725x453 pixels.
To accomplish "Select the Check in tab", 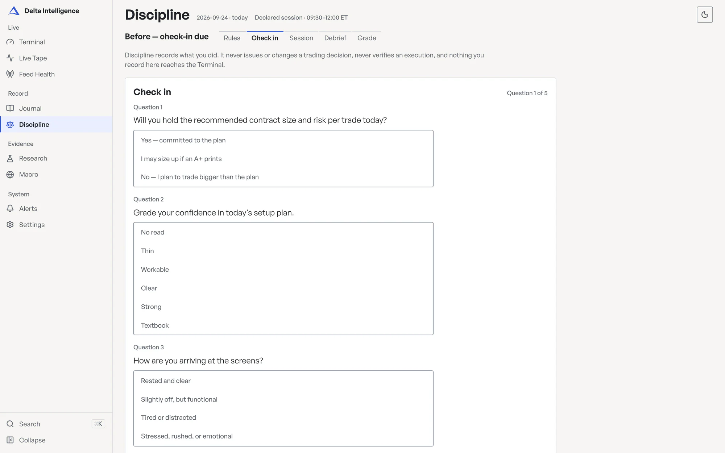I will coord(265,38).
